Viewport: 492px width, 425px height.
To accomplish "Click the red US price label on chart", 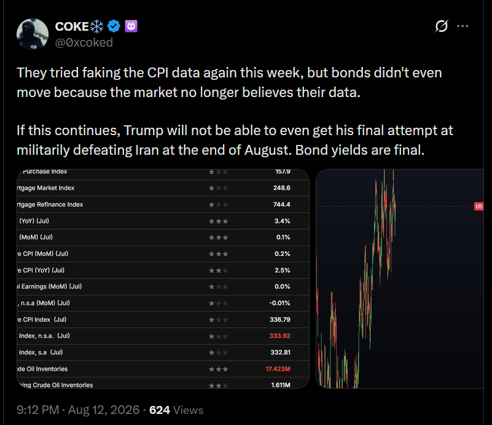I will click(478, 206).
